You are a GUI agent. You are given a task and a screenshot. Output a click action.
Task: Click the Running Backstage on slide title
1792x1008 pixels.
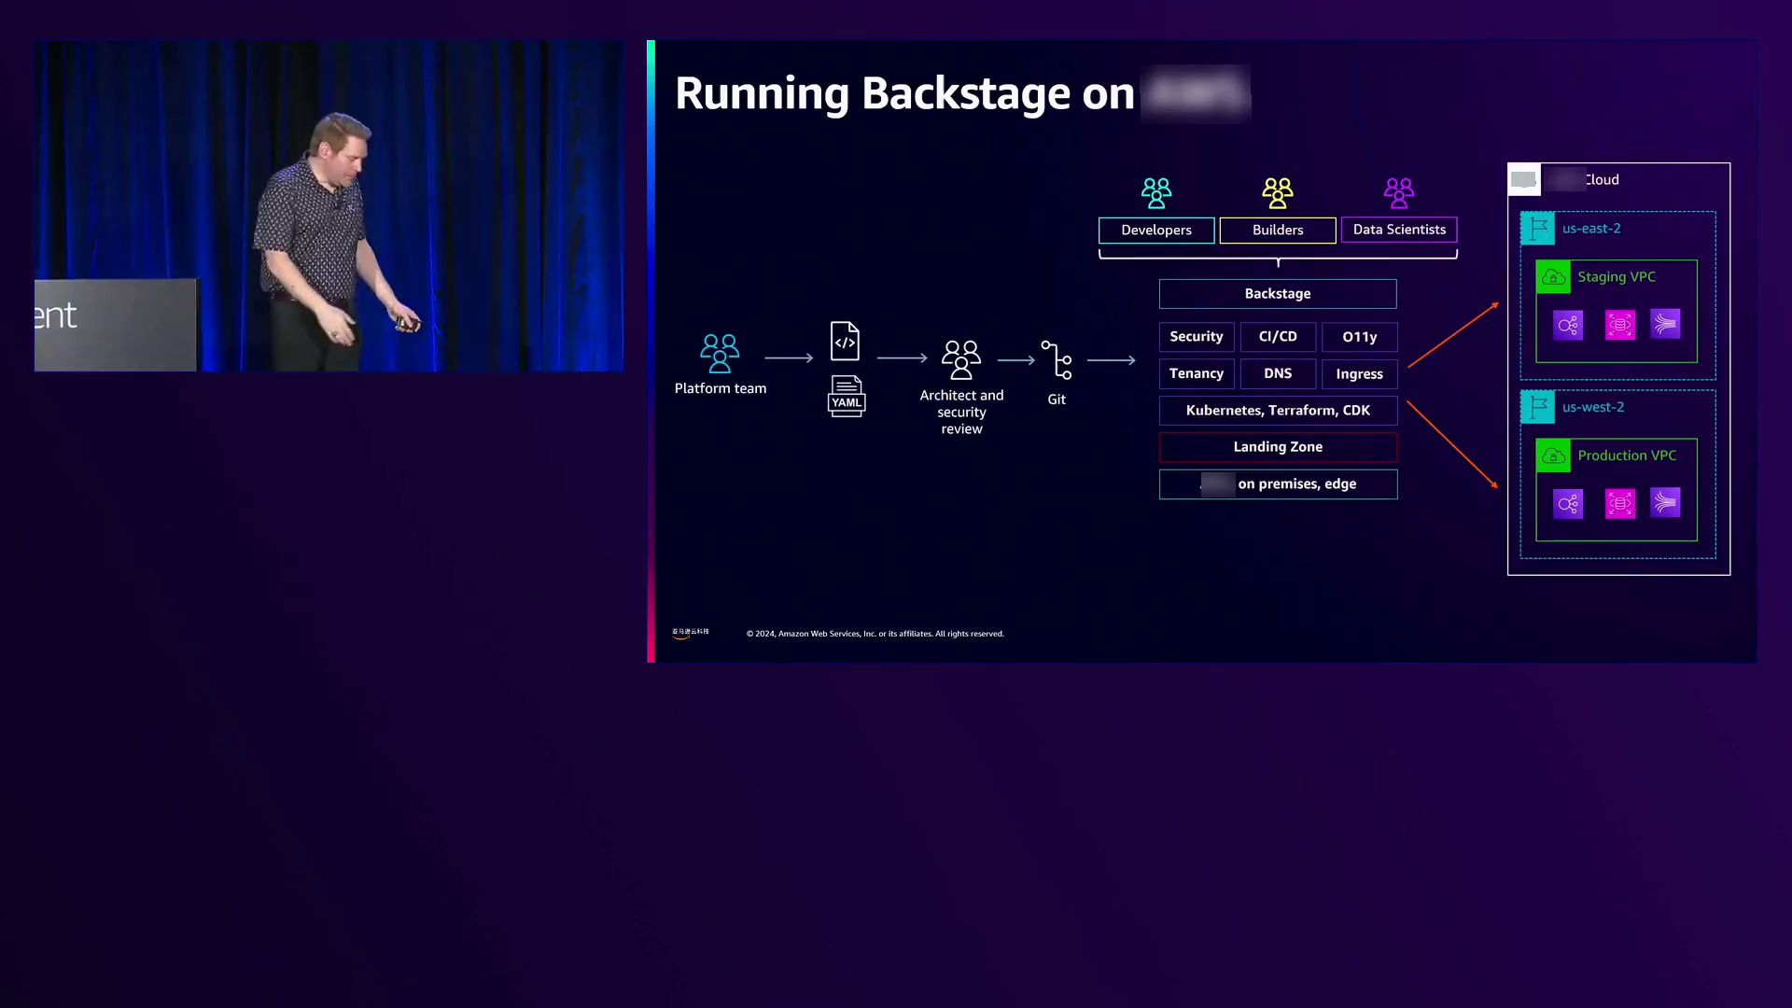click(x=904, y=93)
